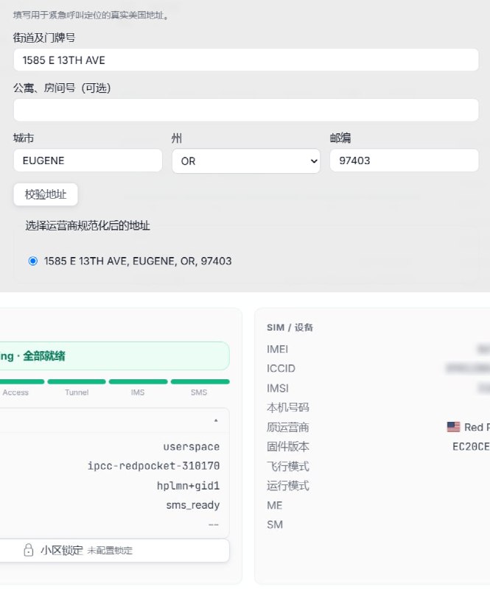Image resolution: width=490 pixels, height=589 pixels.
Task: Click the ME label
Action: pyautogui.click(x=275, y=505)
